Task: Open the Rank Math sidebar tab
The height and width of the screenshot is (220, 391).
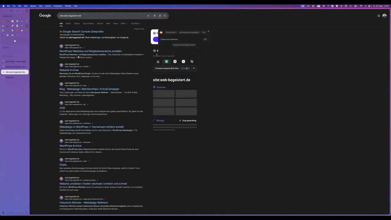Action: [x=15, y=61]
